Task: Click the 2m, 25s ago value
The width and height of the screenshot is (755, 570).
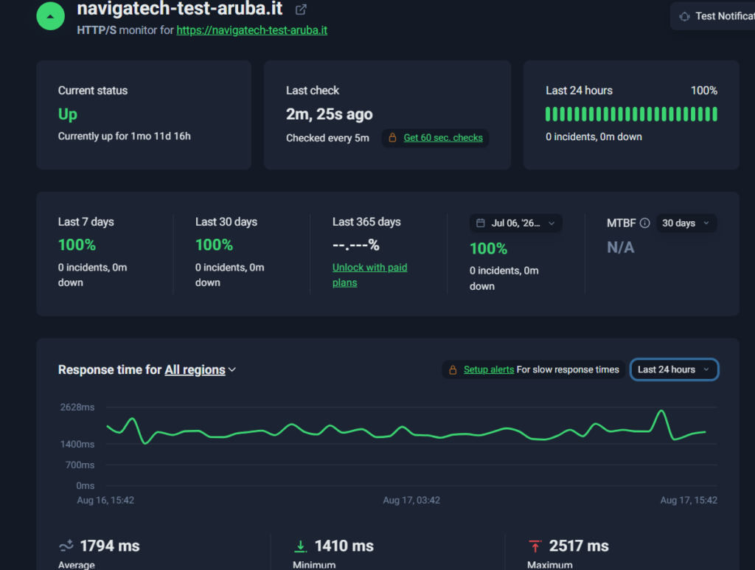Action: (x=330, y=114)
